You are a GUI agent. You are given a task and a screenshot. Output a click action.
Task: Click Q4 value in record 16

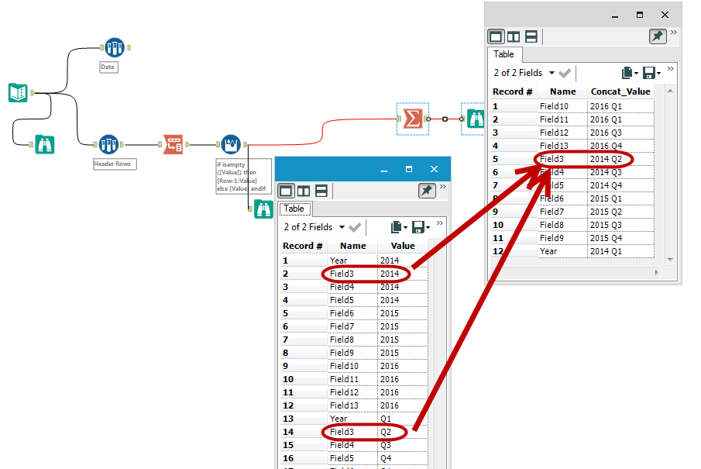point(403,458)
